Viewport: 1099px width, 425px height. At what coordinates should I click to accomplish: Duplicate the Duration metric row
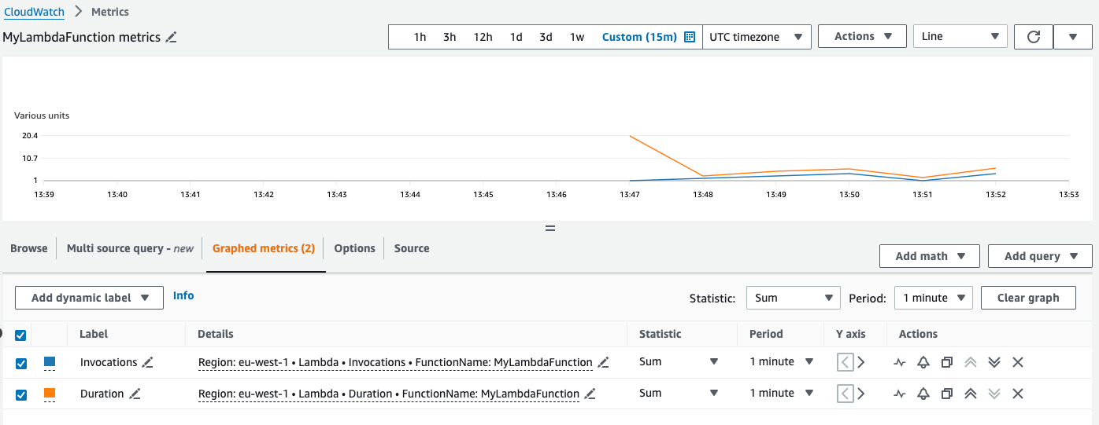pos(947,394)
